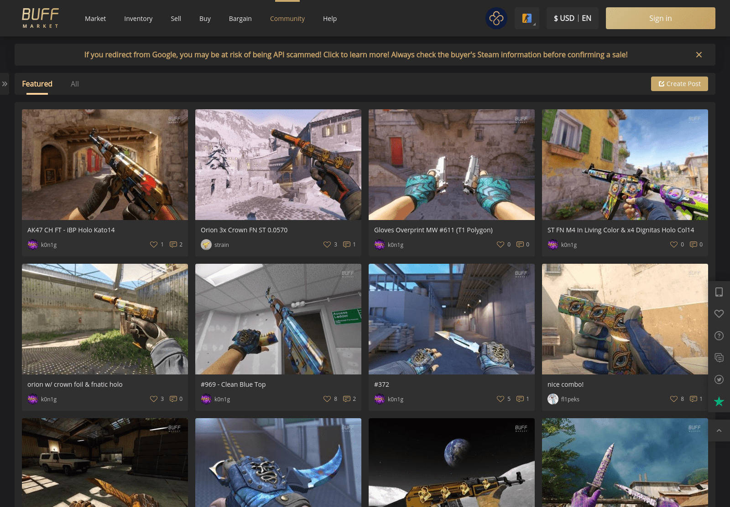Viewport: 730px width, 507px height.
Task: Click the back-to-top arrow button
Action: pyautogui.click(x=719, y=430)
